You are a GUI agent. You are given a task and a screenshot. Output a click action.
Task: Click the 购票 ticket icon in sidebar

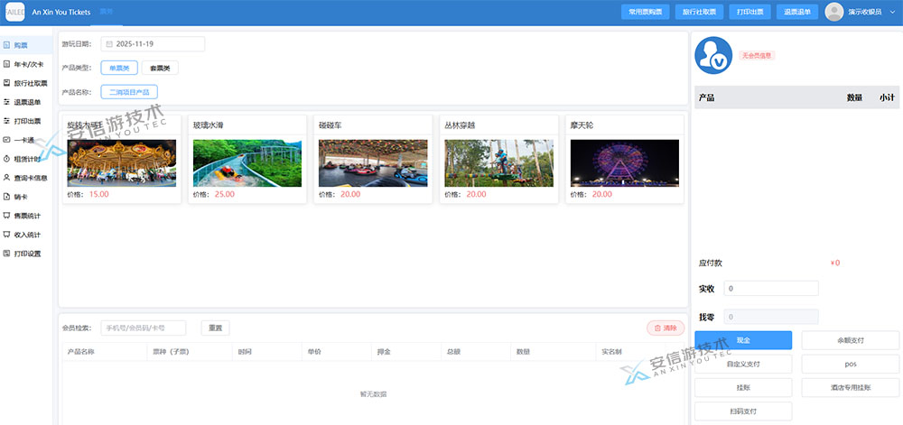click(x=6, y=45)
